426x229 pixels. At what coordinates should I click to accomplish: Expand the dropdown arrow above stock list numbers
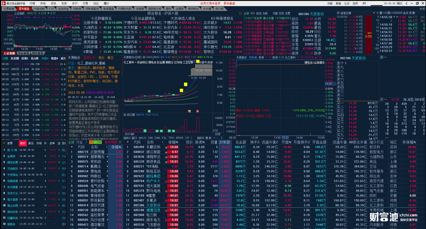coord(127,142)
